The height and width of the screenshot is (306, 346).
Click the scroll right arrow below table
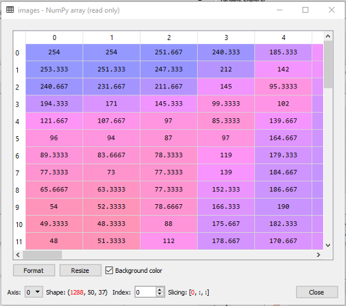pyautogui.click(x=318, y=254)
